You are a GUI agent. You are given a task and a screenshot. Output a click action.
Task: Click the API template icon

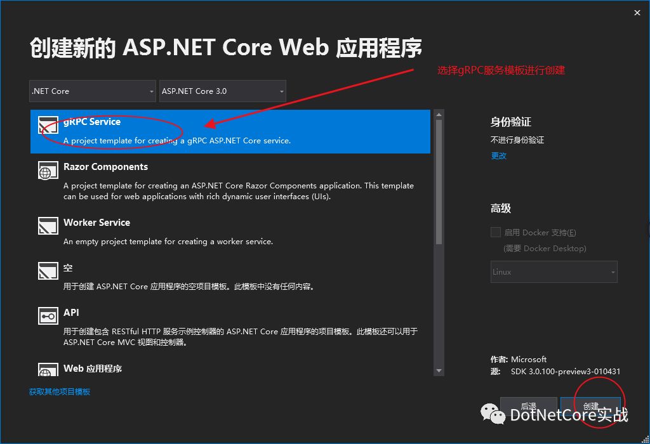[x=48, y=316]
